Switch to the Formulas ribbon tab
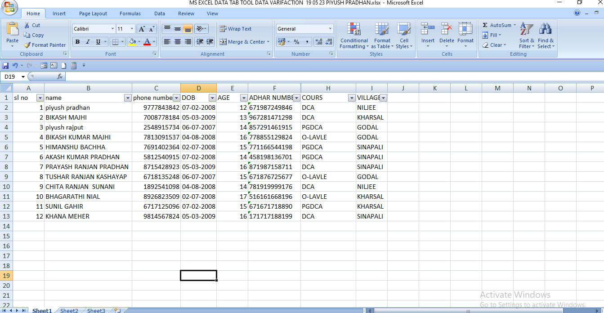Viewport: 604px width, 313px height. (130, 13)
